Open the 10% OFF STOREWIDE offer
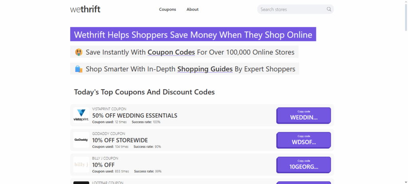 (120, 140)
